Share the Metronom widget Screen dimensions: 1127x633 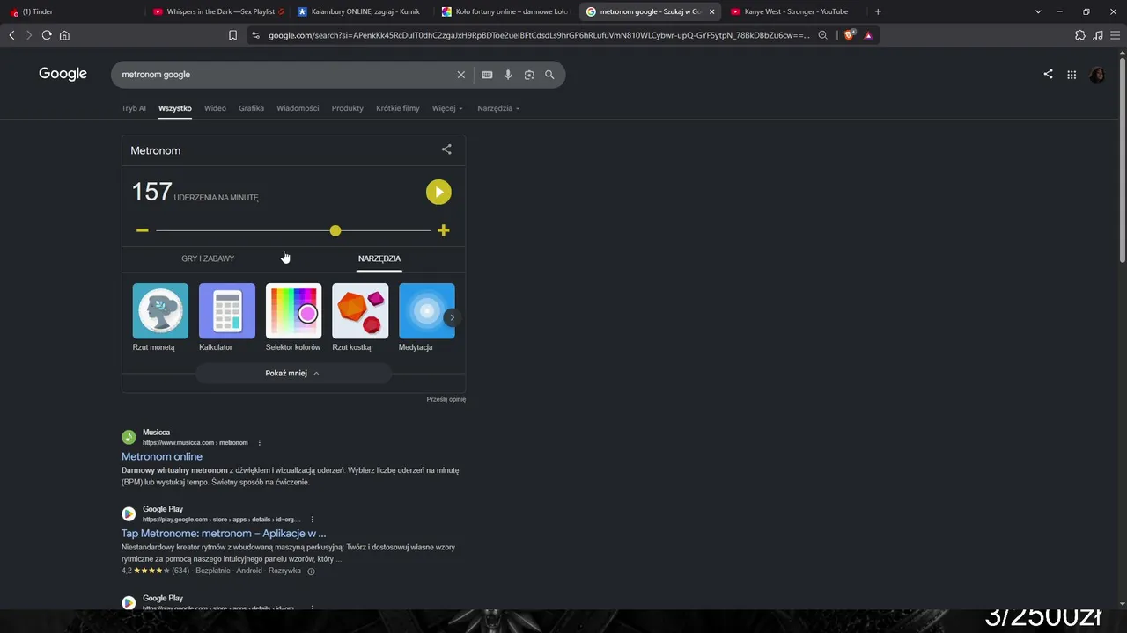click(x=446, y=149)
